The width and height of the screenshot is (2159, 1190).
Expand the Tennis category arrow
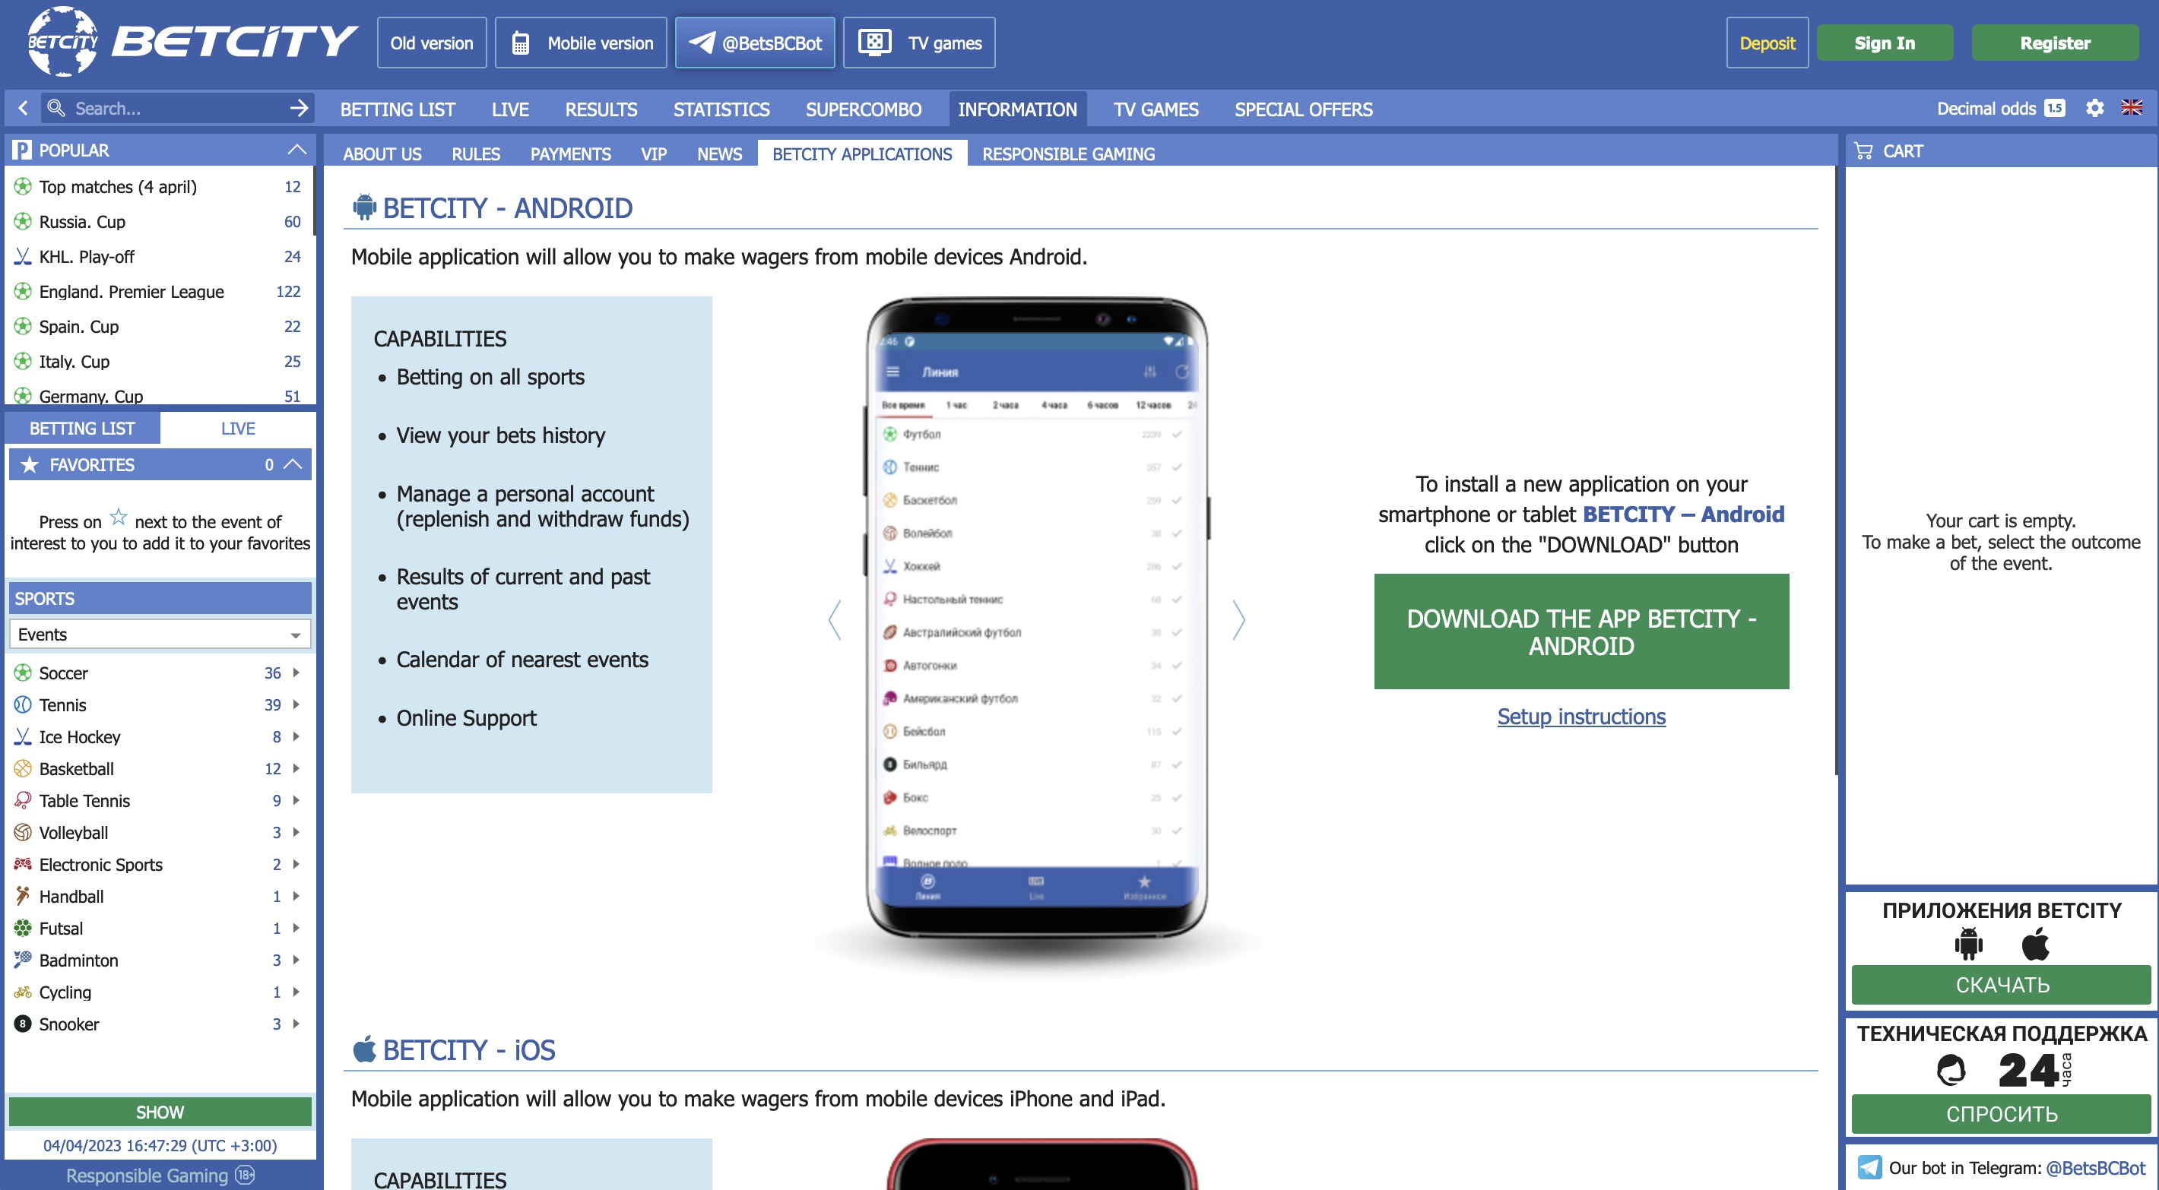pos(296,704)
